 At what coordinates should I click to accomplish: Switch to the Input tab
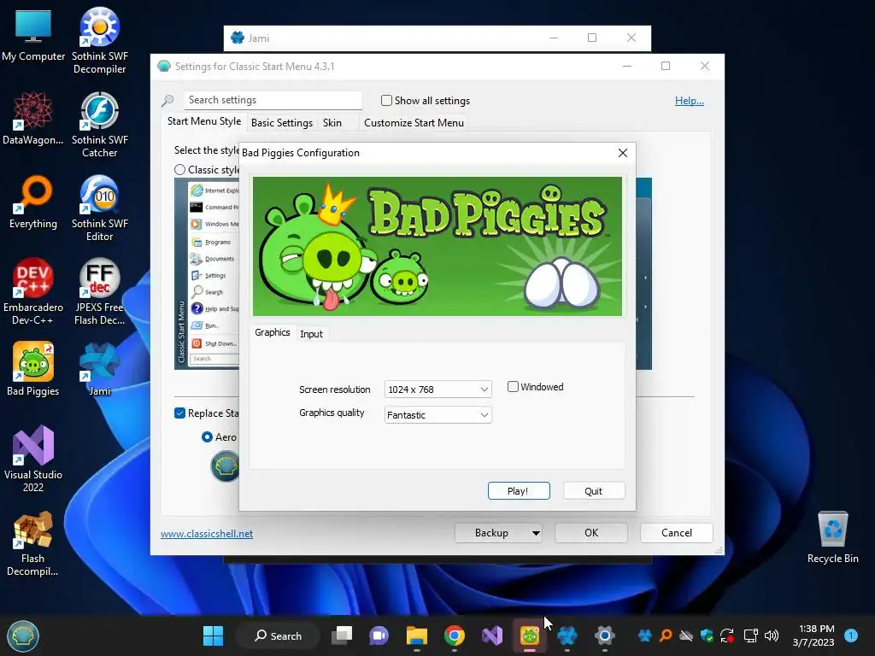(311, 334)
